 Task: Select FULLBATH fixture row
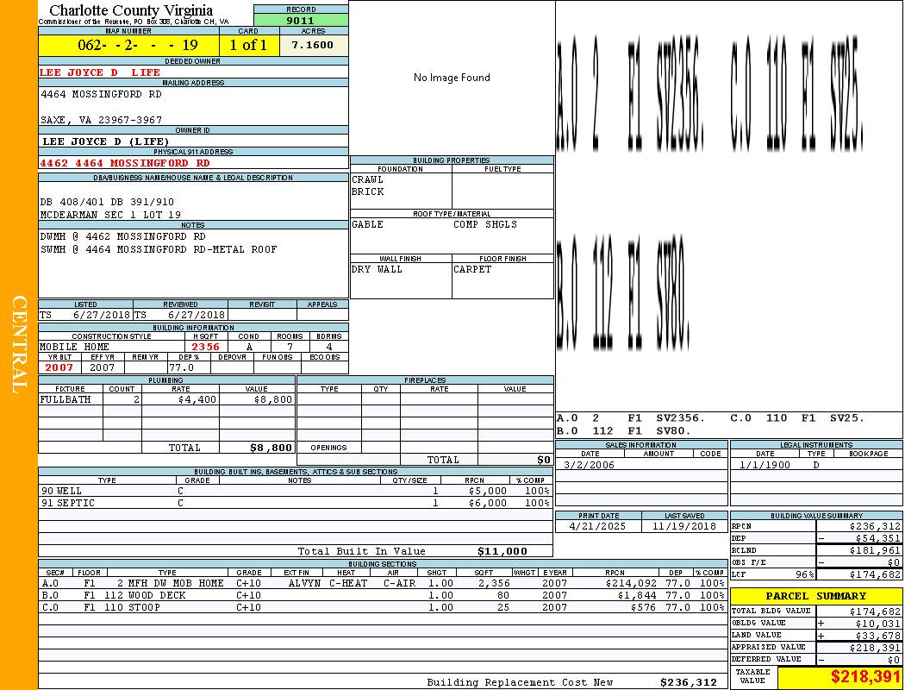pos(167,399)
